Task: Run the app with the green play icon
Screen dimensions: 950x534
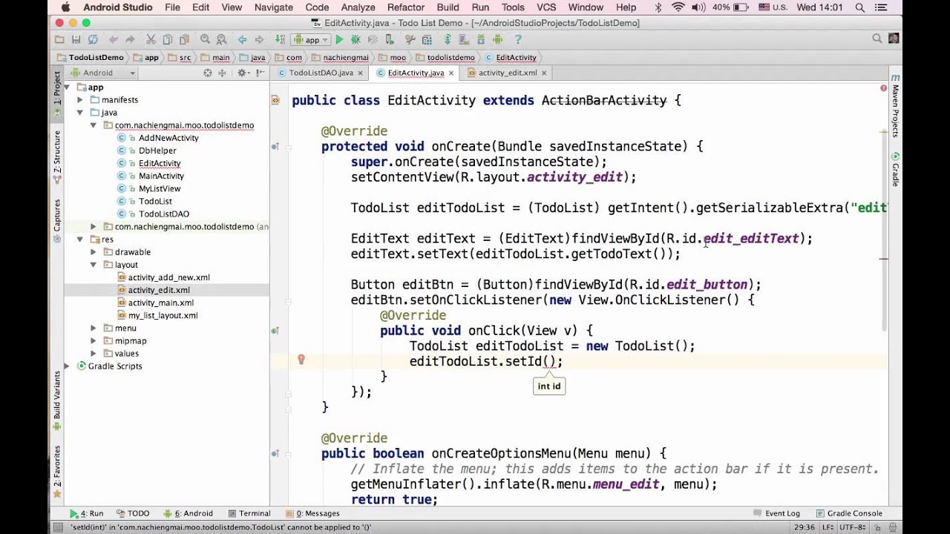Action: [339, 39]
